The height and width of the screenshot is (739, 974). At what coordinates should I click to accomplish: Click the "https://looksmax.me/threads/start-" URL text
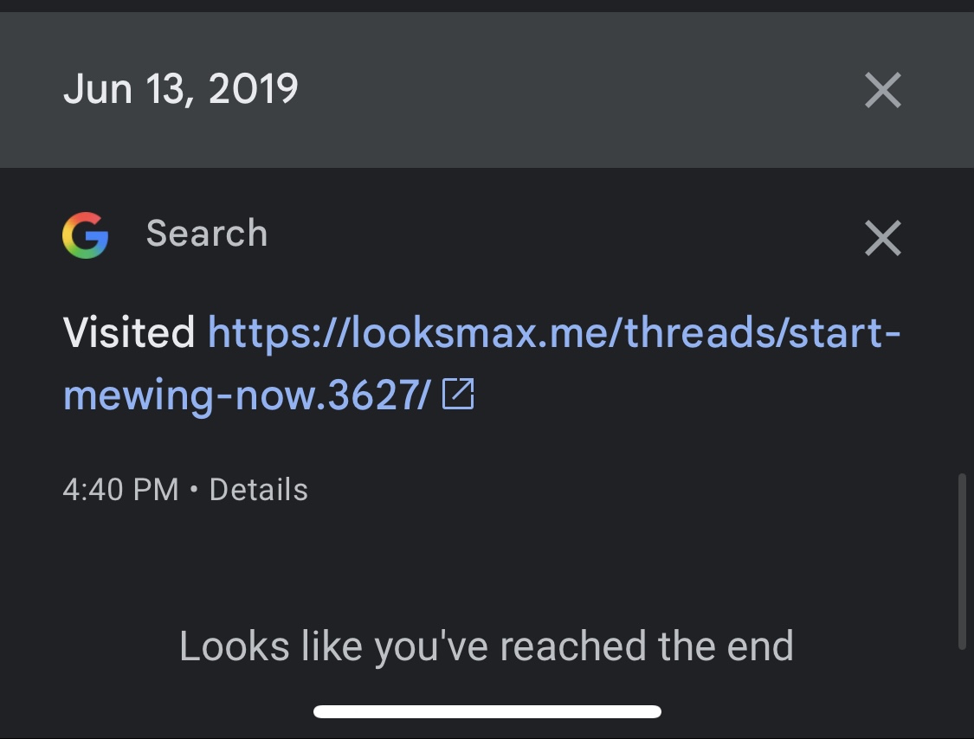pyautogui.click(x=554, y=333)
